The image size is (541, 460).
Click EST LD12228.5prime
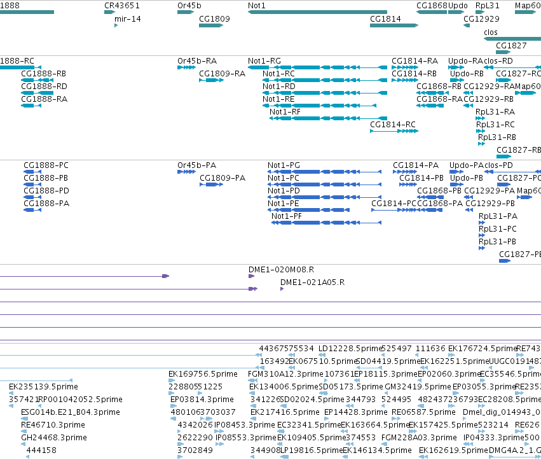click(322, 355)
